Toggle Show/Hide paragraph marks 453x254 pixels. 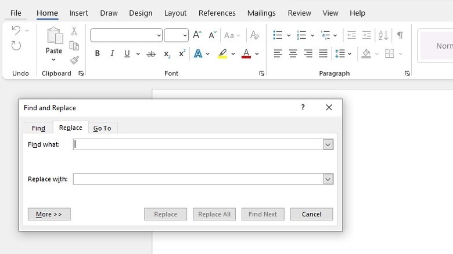(x=400, y=35)
